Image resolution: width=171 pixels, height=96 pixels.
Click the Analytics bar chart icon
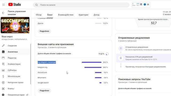(3, 52)
